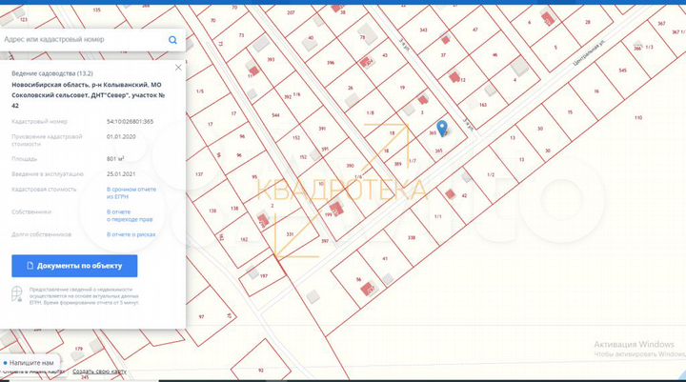Click the red building on parcel 56

coord(368,289)
